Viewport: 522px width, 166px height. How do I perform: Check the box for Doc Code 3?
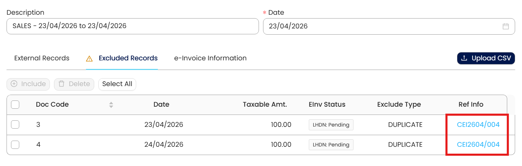(x=15, y=125)
